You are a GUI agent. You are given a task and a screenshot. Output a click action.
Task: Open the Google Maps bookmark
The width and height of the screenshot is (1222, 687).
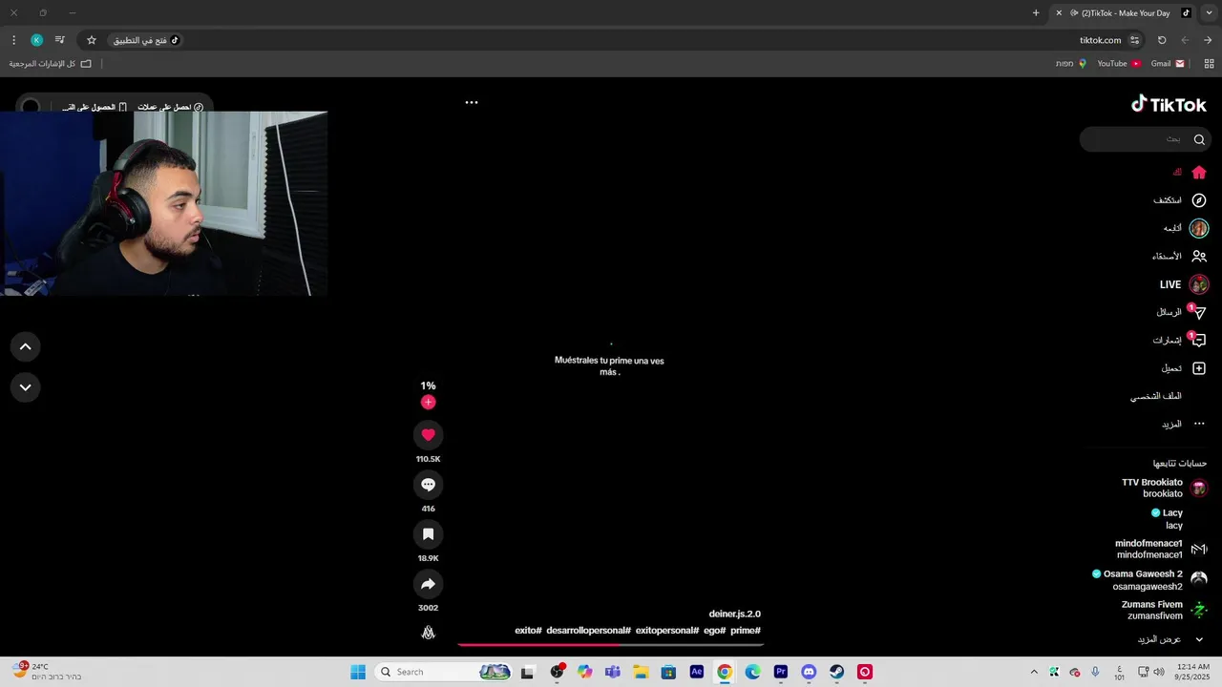tap(1071, 64)
